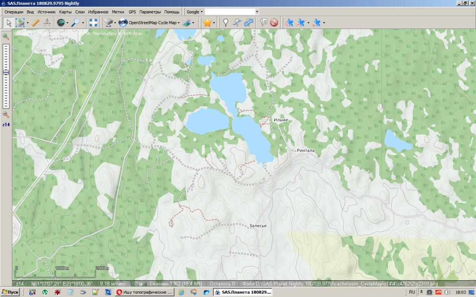Click the Пуск start button
Viewport: 476px width, 297px height.
(11, 292)
